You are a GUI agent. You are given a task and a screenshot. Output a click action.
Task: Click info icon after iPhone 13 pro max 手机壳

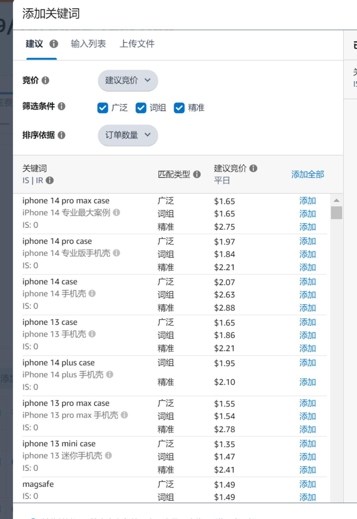point(124,415)
